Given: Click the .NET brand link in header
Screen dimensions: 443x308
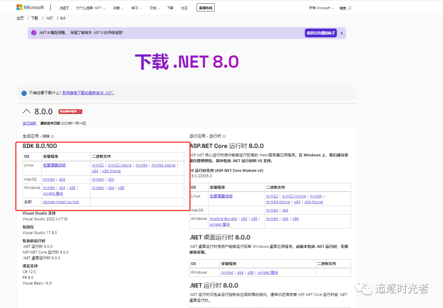Looking at the screenshot, I should coord(64,8).
